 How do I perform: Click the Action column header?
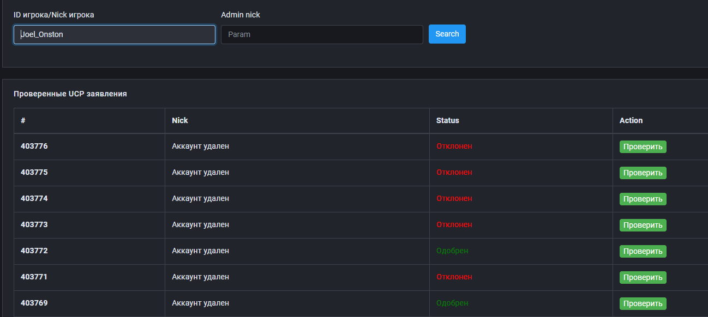click(631, 120)
